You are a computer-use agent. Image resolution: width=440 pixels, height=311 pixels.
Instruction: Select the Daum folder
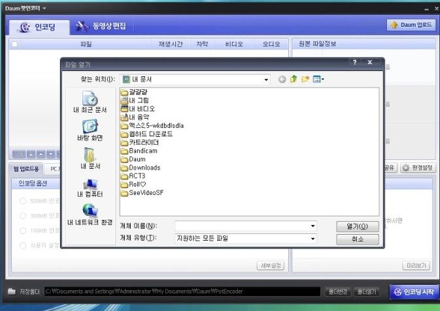(x=133, y=159)
